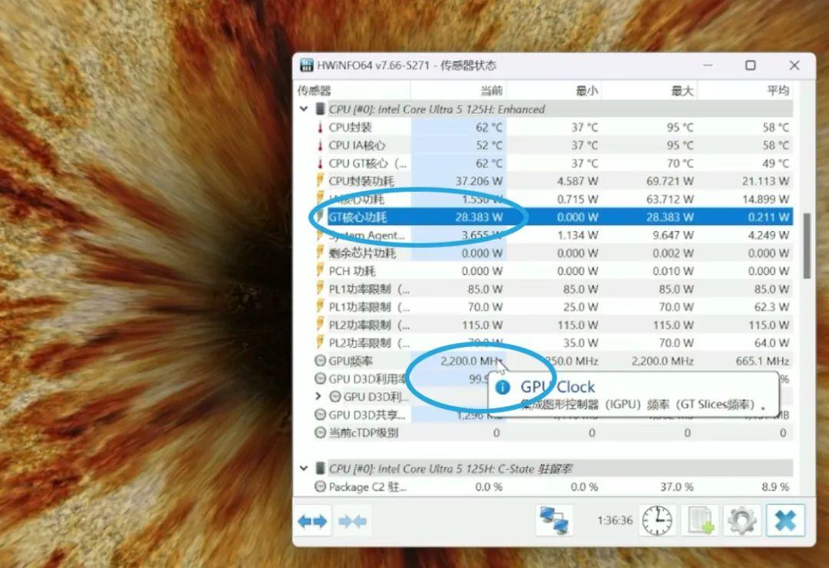Click the thermometer icon on the CPU GT核心 row
Viewport: 829px width, 568px height.
(x=320, y=163)
